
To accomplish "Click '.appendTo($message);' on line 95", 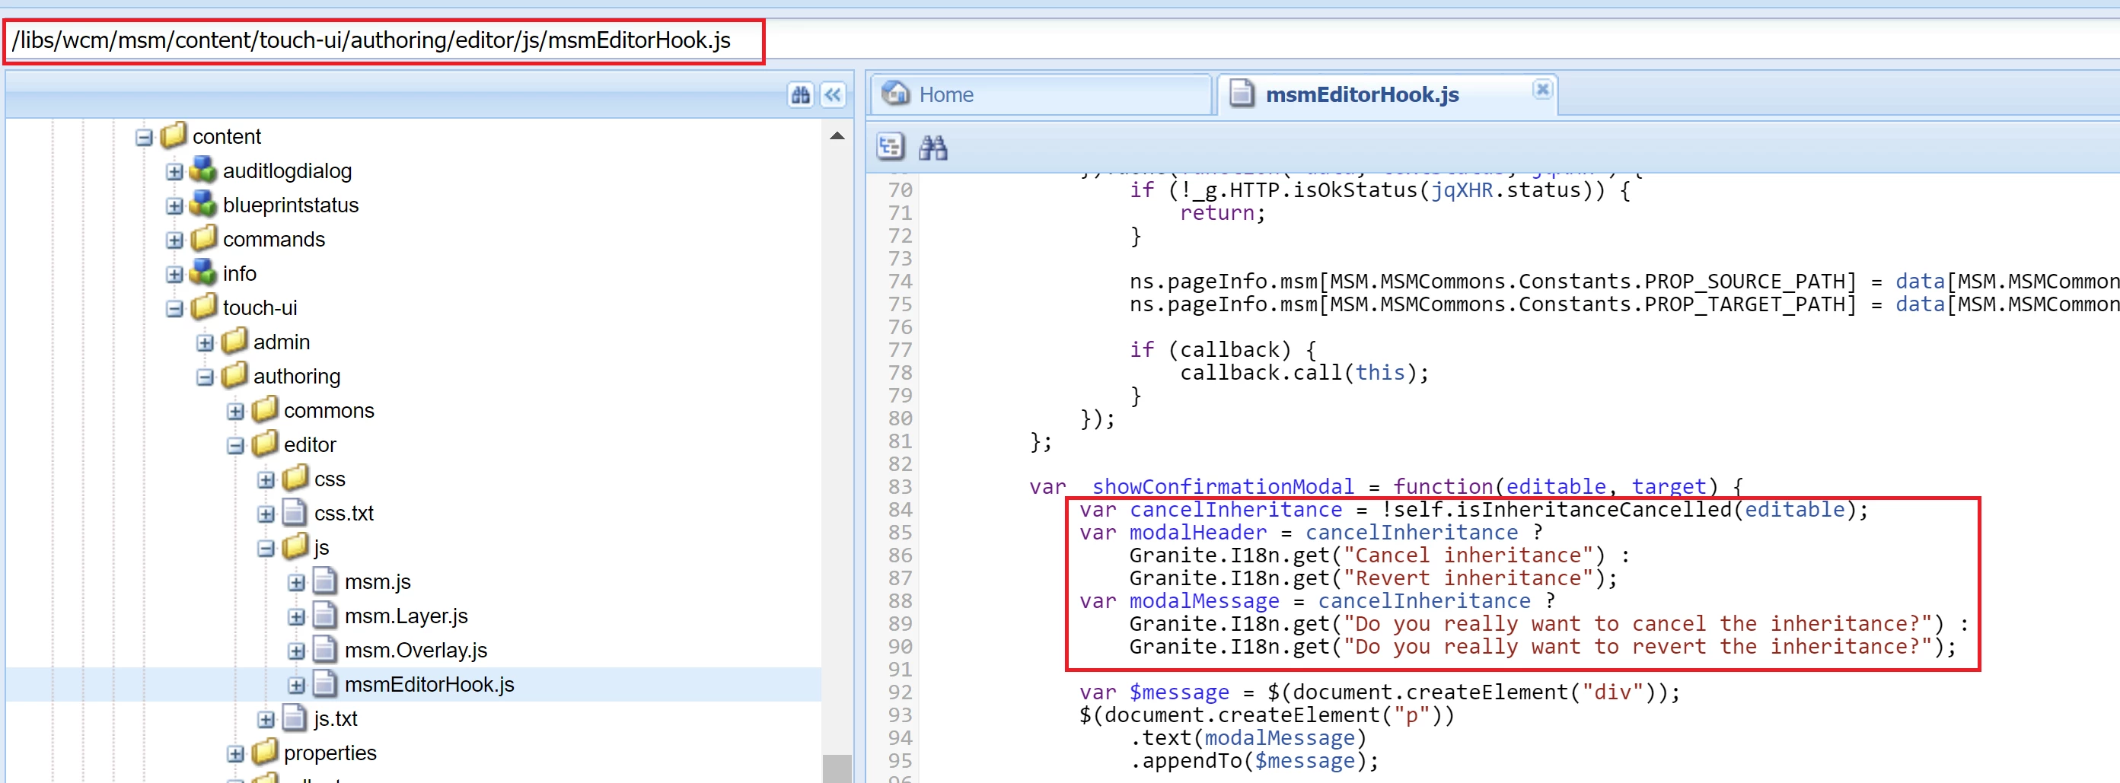I will click(x=1254, y=762).
